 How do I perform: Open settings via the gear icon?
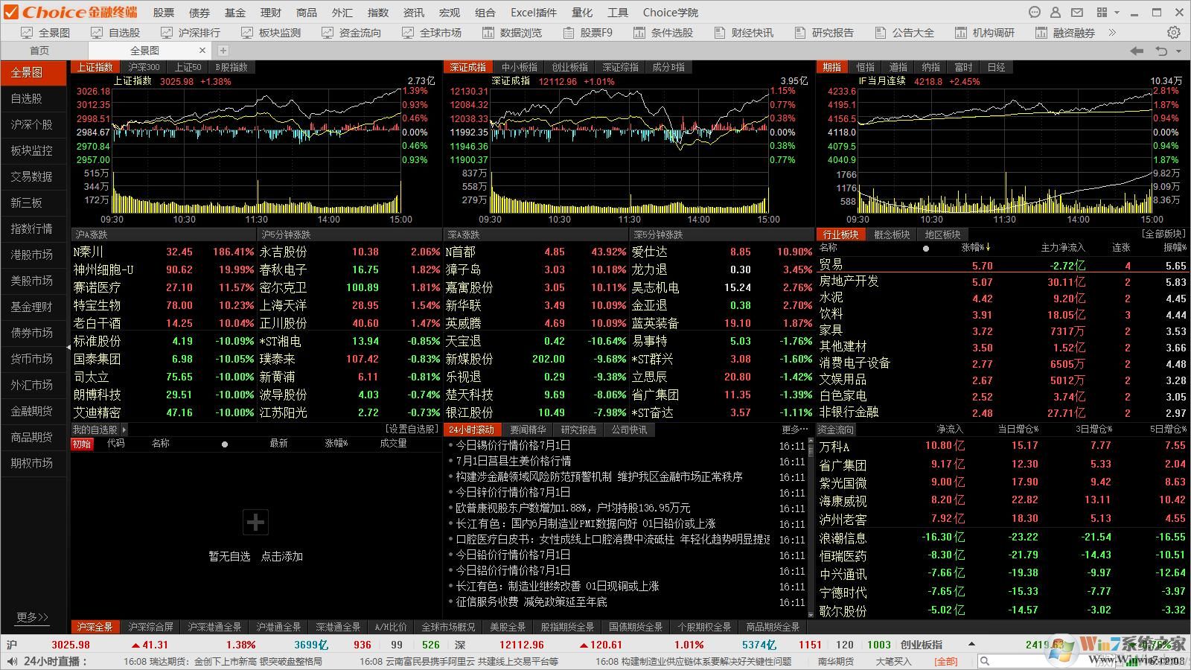pos(1174,33)
